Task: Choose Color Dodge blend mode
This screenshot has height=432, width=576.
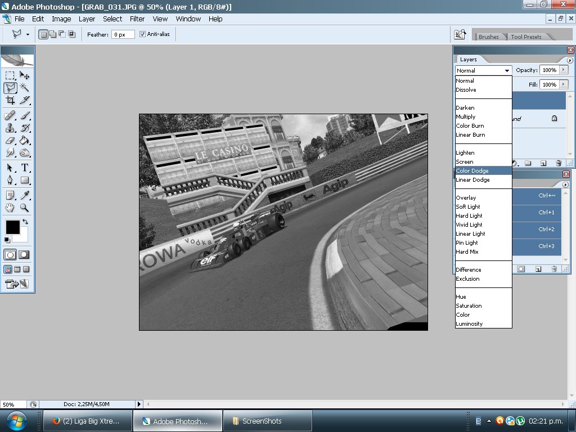Action: (483, 170)
